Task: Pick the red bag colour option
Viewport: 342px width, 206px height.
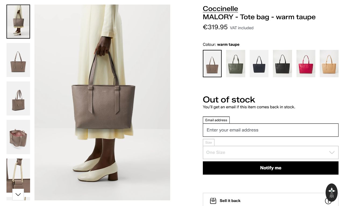Action: click(306, 64)
